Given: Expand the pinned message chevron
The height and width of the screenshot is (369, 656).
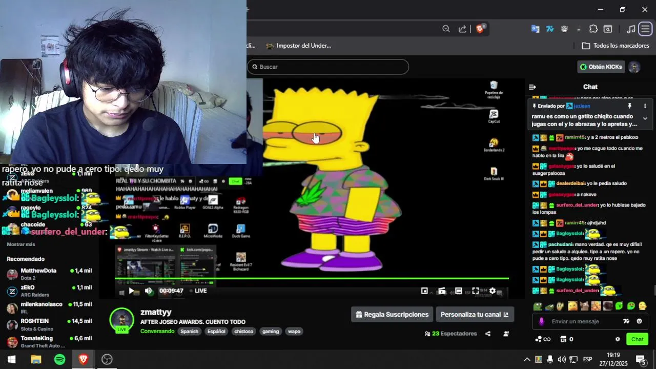Looking at the screenshot, I should [x=645, y=118].
